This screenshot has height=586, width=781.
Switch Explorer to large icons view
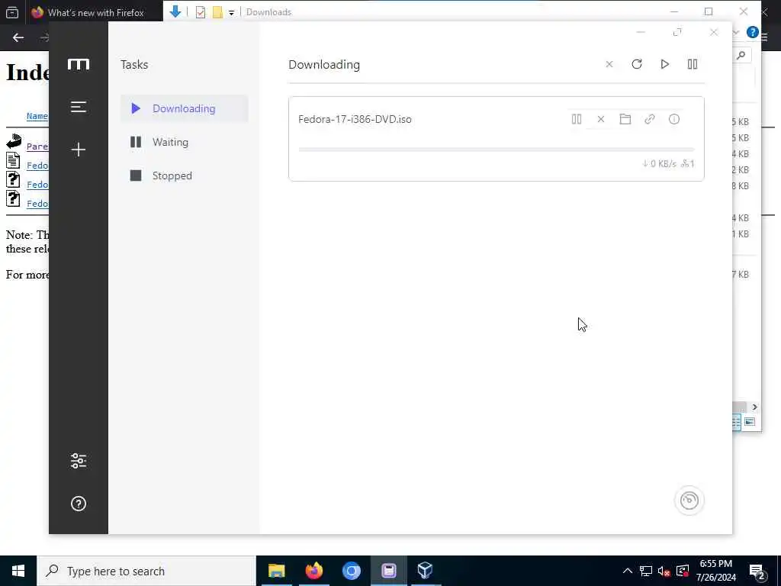(x=750, y=422)
